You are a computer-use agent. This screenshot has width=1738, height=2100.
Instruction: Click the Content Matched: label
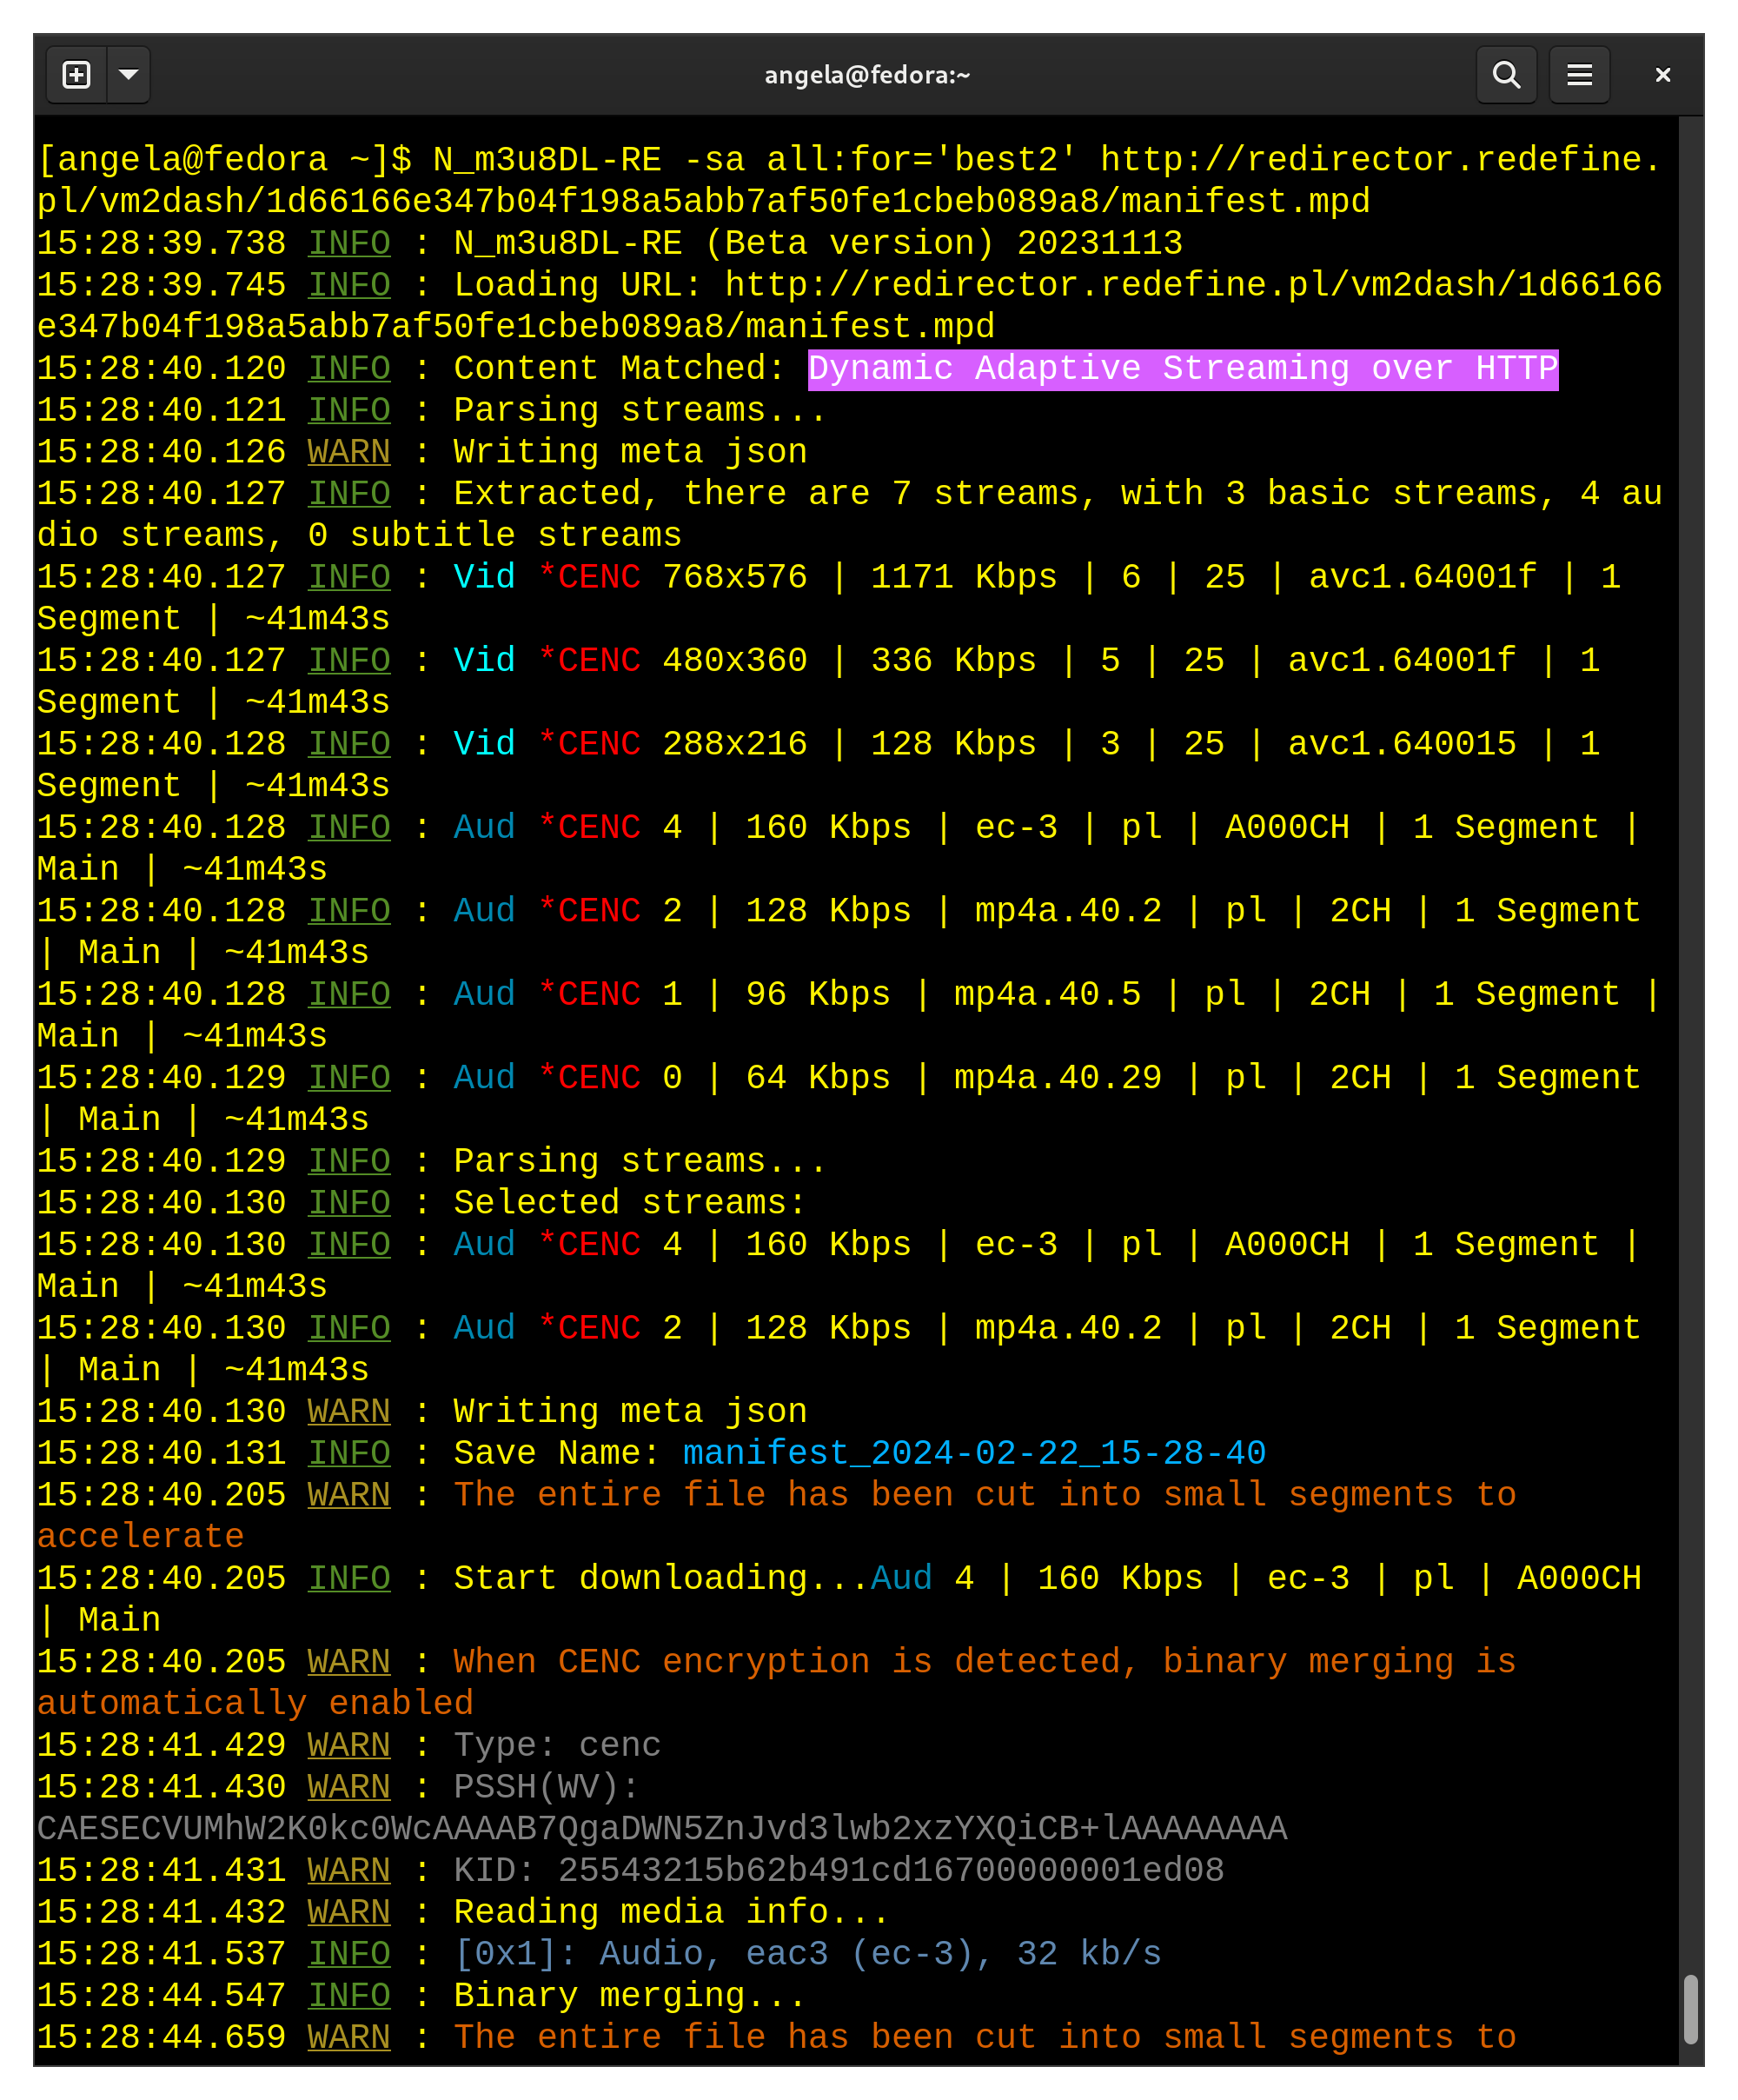(x=619, y=369)
